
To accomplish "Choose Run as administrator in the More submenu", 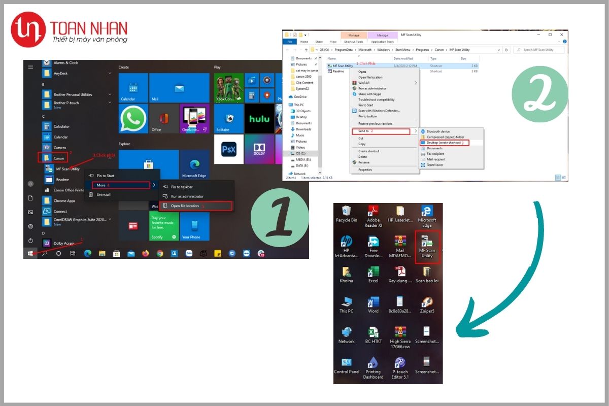I will coord(196,196).
